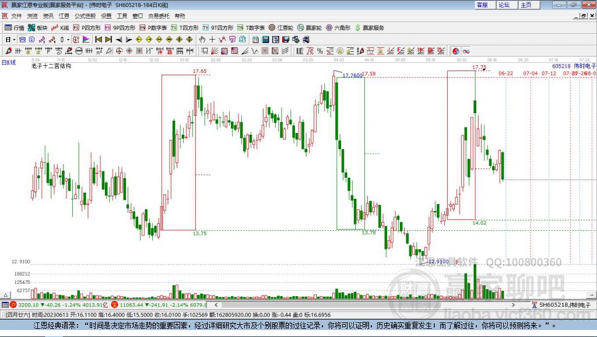597x337 pixels.
Task: Click the 深 index badge in status bar
Action: pyautogui.click(x=115, y=304)
